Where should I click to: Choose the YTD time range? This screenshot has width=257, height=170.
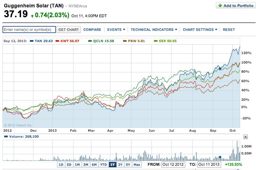(x=104, y=165)
